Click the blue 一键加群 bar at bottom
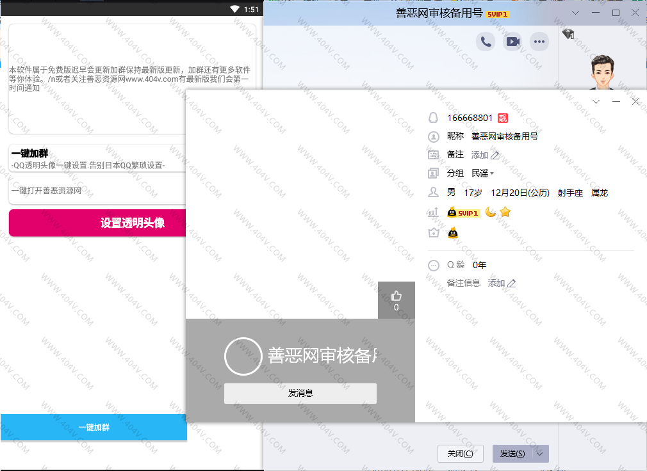Screen dimensions: 647x471 pyautogui.click(x=94, y=427)
